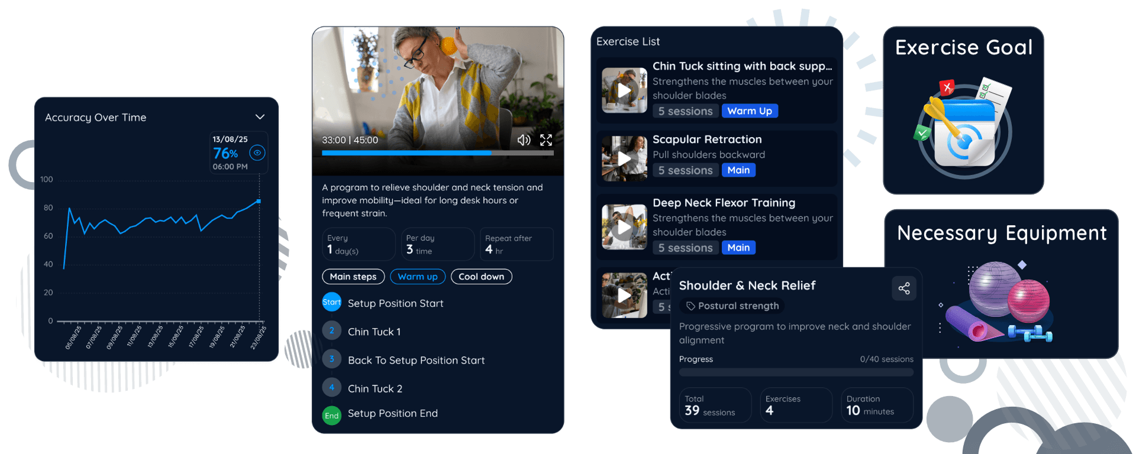Select the Chin Tuck 1 step

[374, 332]
